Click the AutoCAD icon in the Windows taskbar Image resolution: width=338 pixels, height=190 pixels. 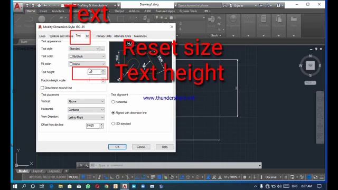(125, 186)
